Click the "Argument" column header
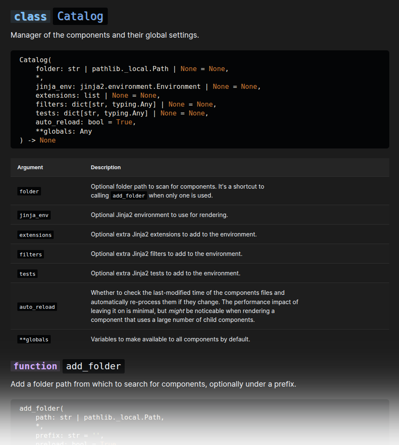399x445 pixels. pos(30,168)
